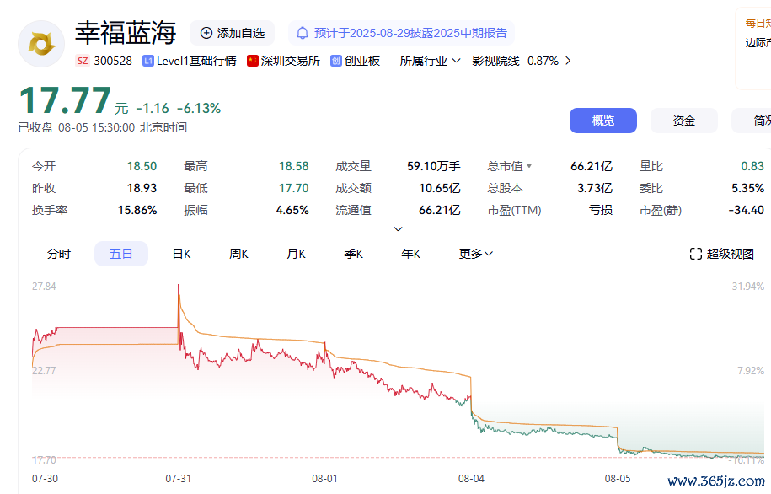Click the 成交量 value 59.10万手
771x494 pixels.
pos(434,166)
